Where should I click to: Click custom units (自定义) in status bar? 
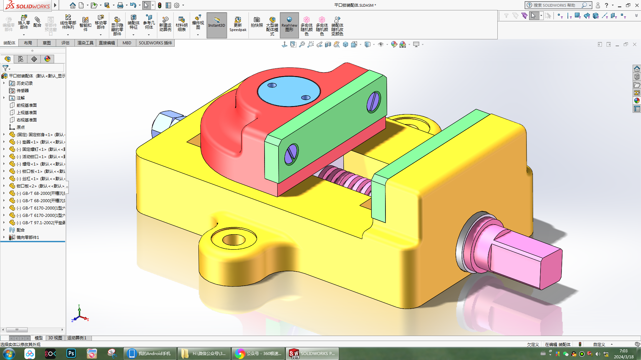[599, 345]
